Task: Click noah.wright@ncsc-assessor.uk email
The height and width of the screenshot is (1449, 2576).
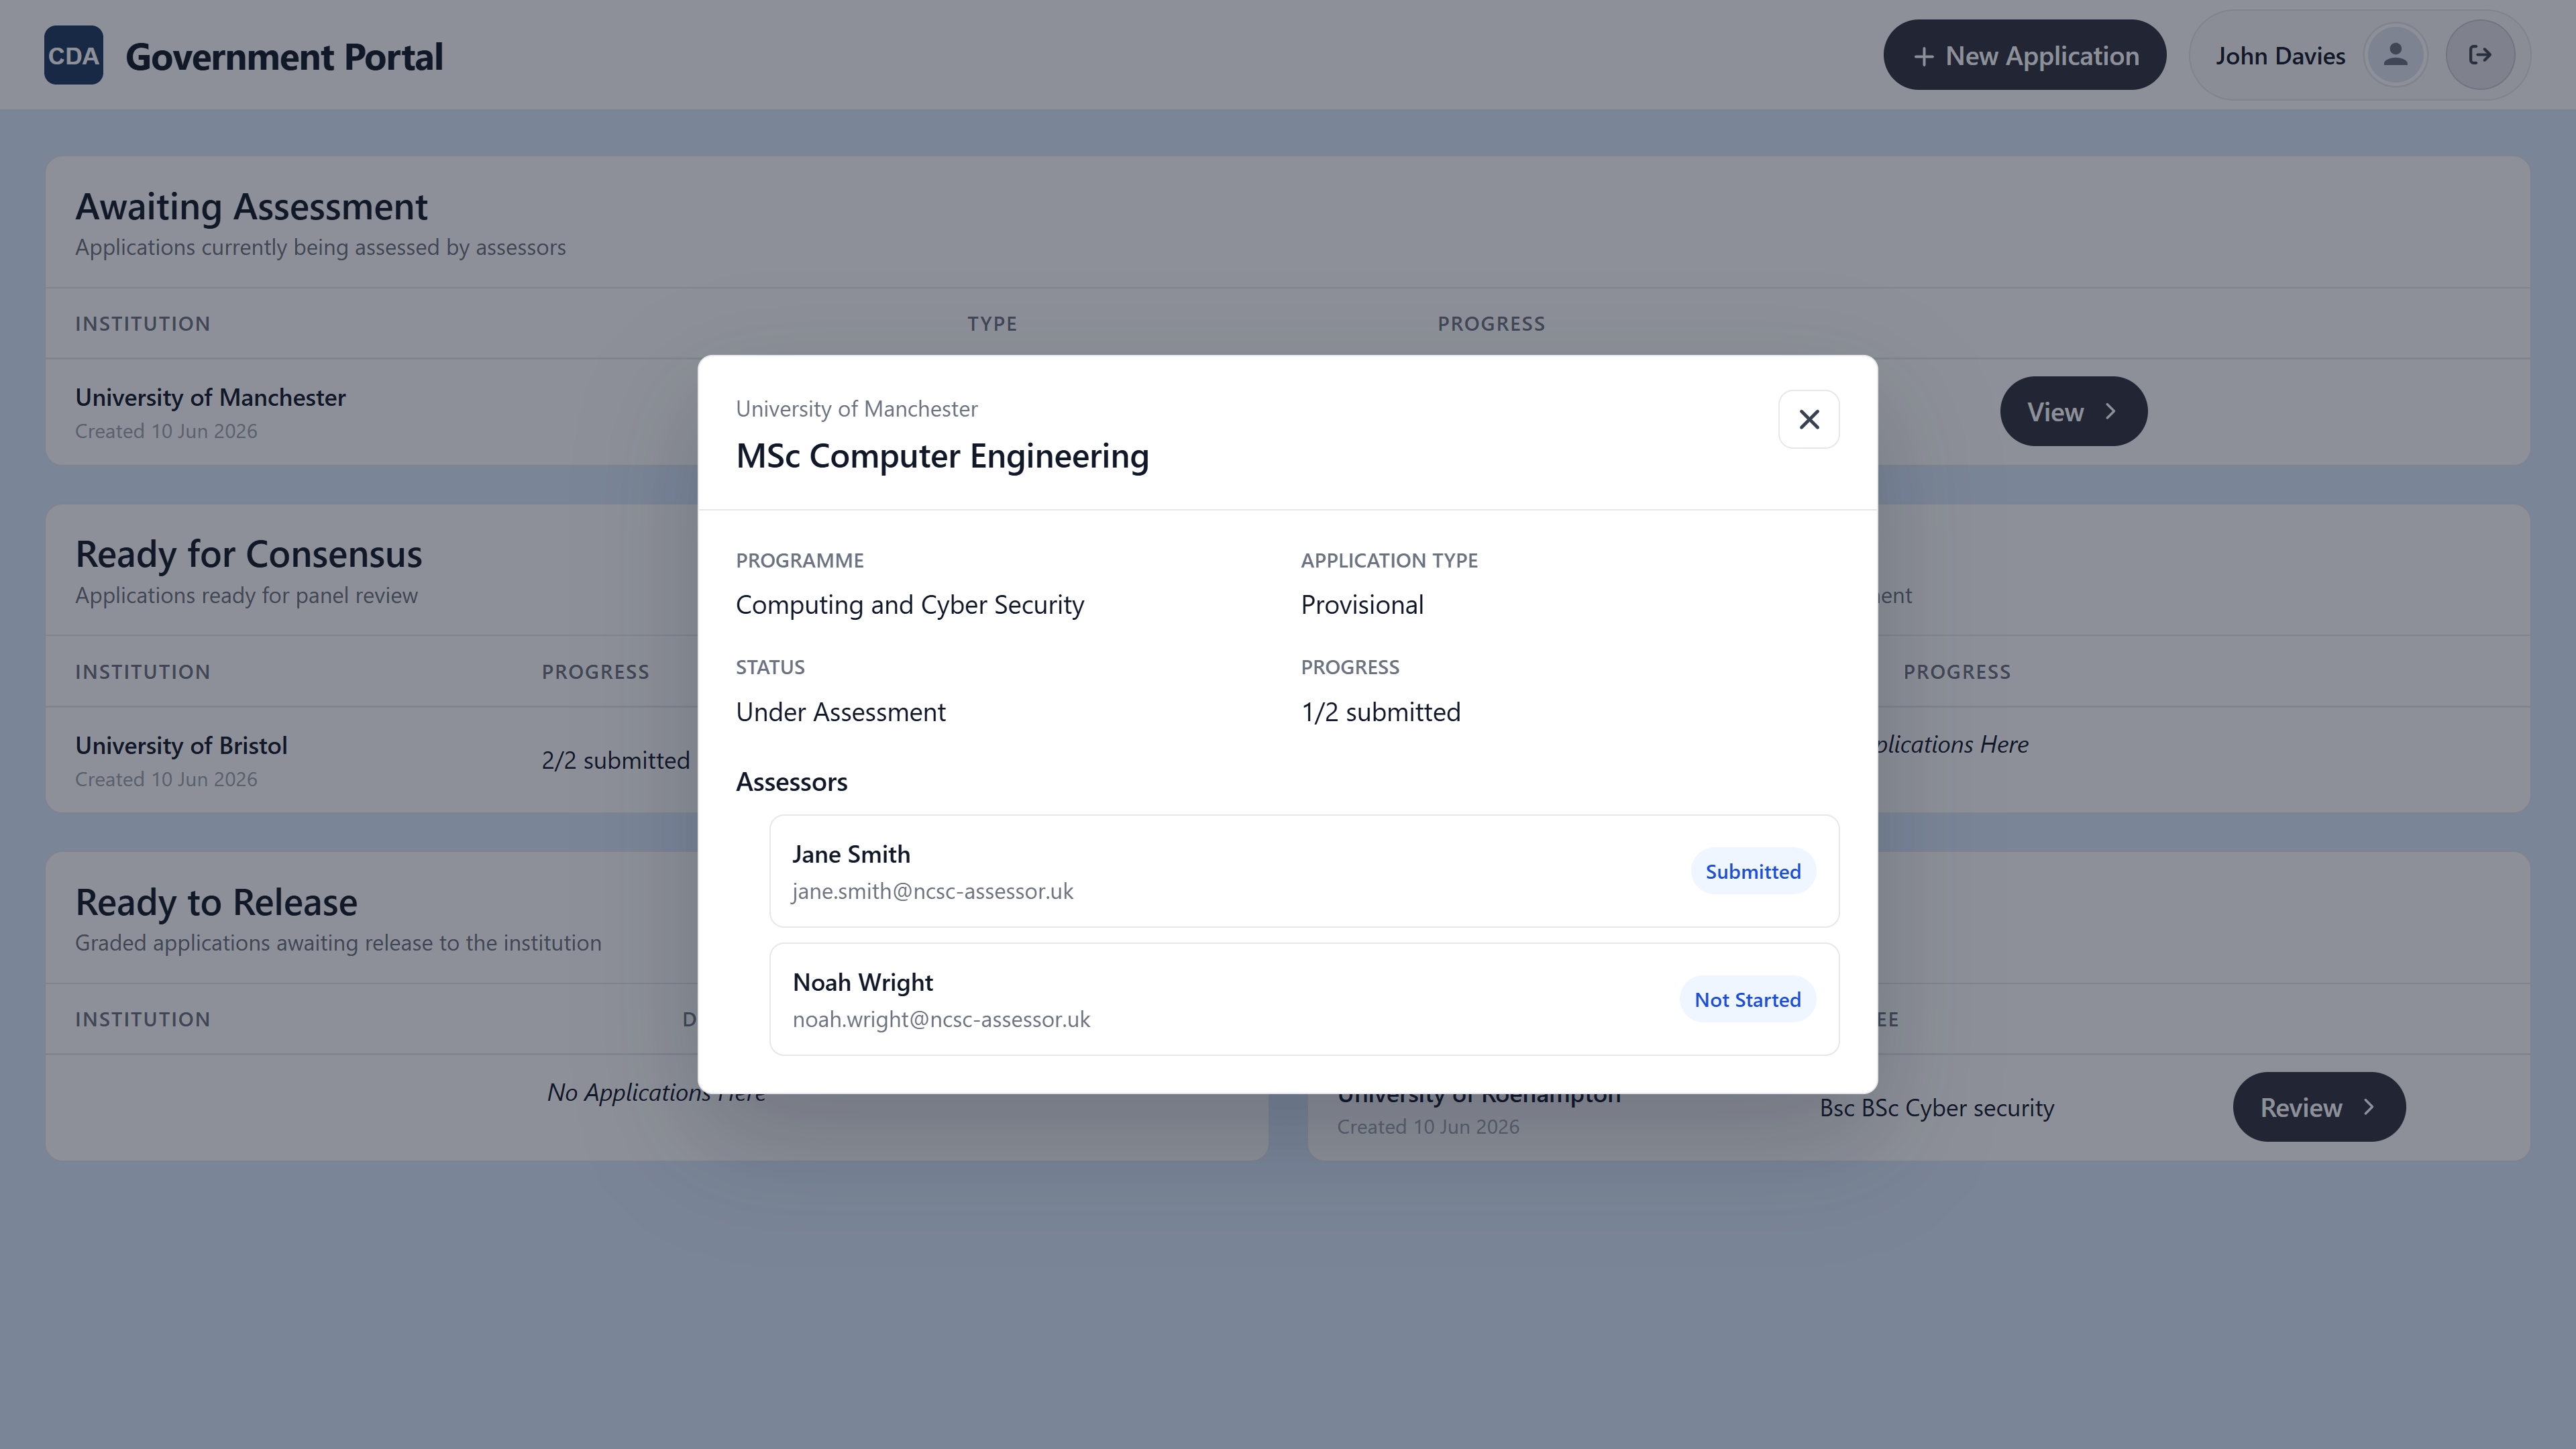Action: point(941,1019)
